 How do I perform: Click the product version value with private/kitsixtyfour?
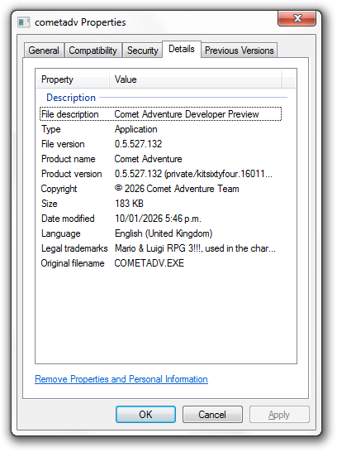[x=193, y=174]
